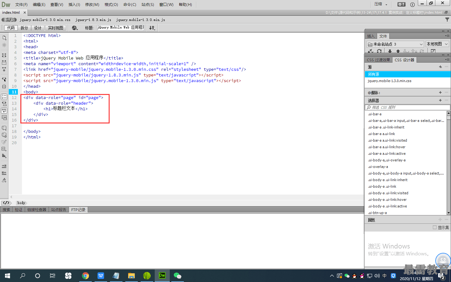Click the filter related files icon
Screen dimensions: 451x282
pyautogui.click(x=447, y=19)
